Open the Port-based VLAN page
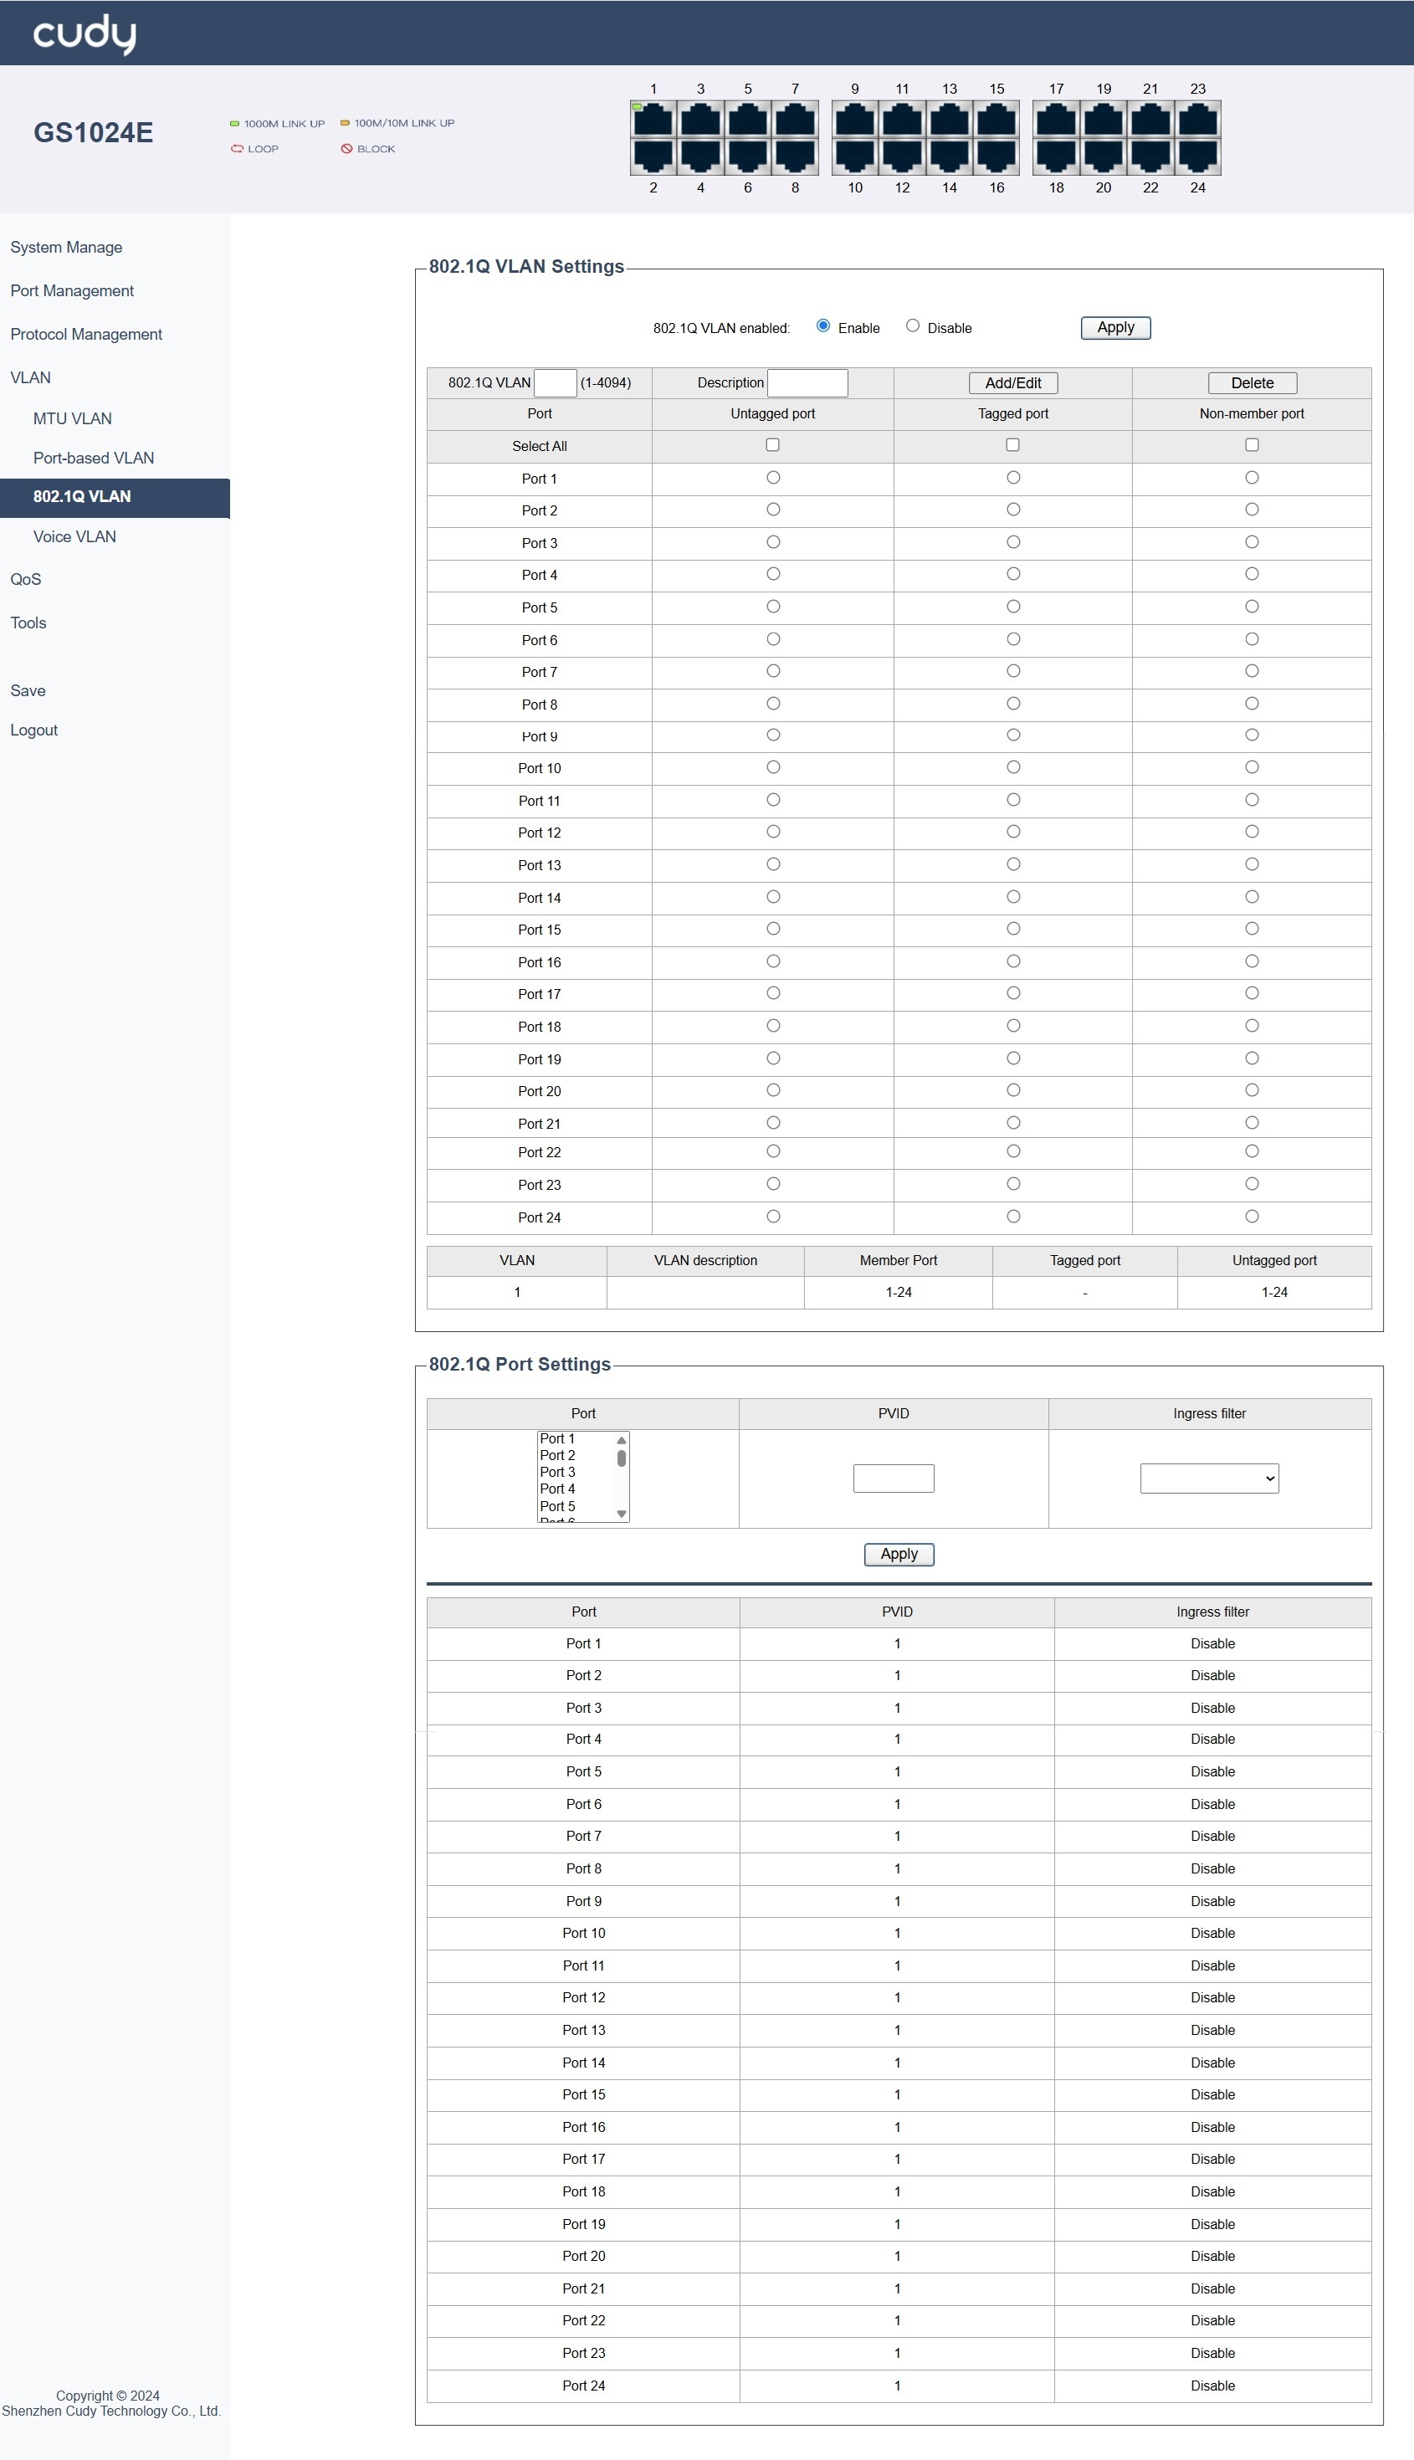The image size is (1414, 2460). 93,458
